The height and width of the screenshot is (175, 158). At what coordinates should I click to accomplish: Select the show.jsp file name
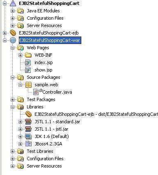click(44, 70)
